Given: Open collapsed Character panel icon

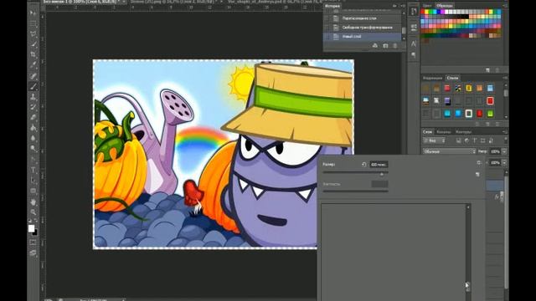Looking at the screenshot, I should coord(414,43).
